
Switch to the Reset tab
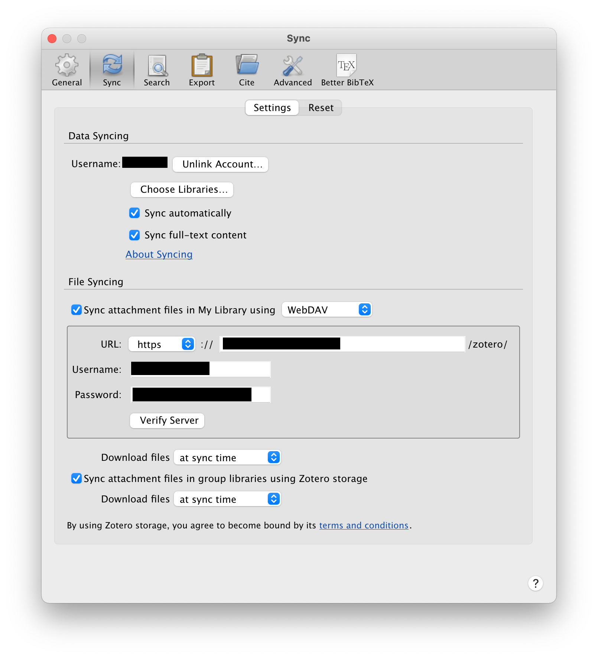[x=321, y=108]
